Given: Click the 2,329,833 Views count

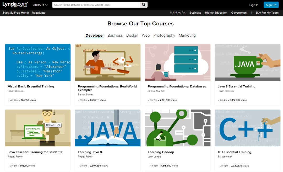Looking at the screenshot, I should click(x=240, y=166).
